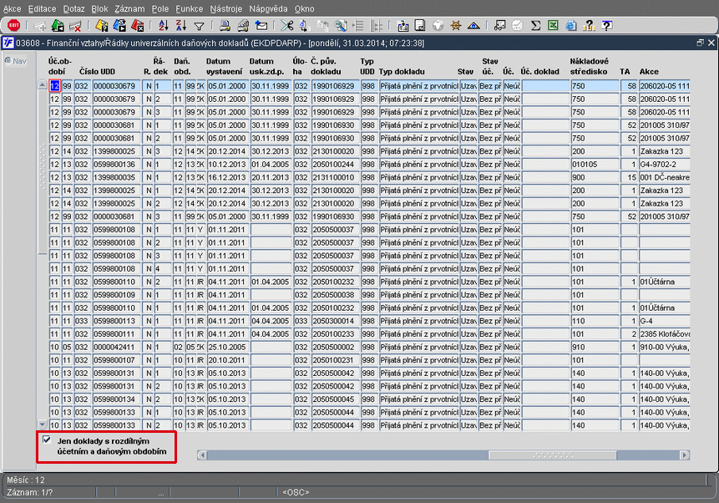The width and height of the screenshot is (719, 503).
Task: Click the blue roof triangle icon
Action: [473, 26]
